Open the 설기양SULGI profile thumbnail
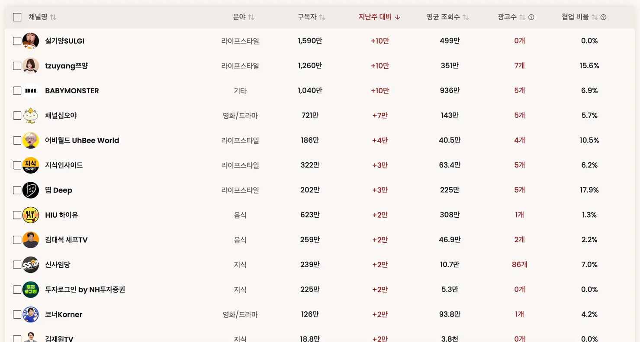Viewport: 640px width, 342px height. [x=30, y=41]
